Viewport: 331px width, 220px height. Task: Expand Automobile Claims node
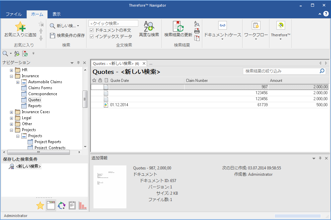pos(18,82)
